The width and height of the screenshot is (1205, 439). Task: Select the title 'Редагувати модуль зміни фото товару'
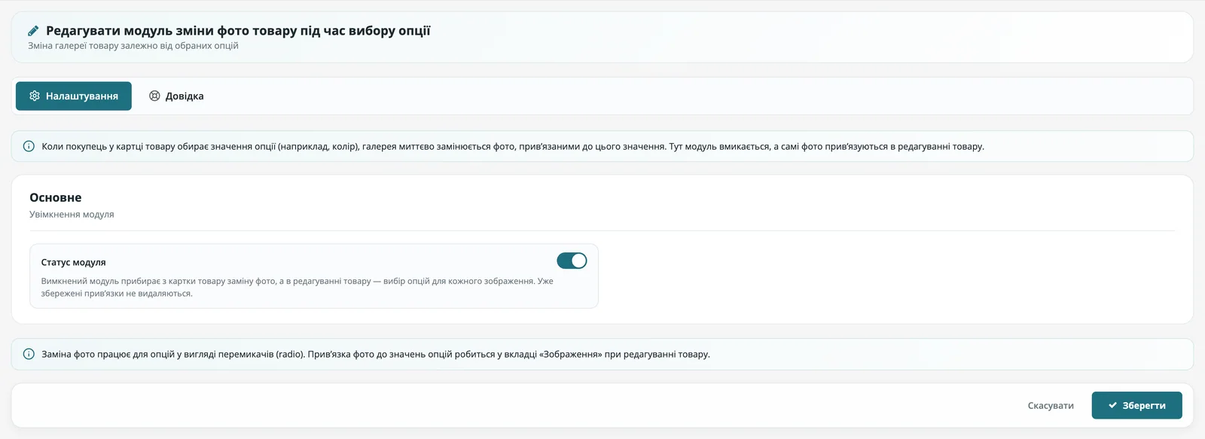pyautogui.click(x=238, y=31)
